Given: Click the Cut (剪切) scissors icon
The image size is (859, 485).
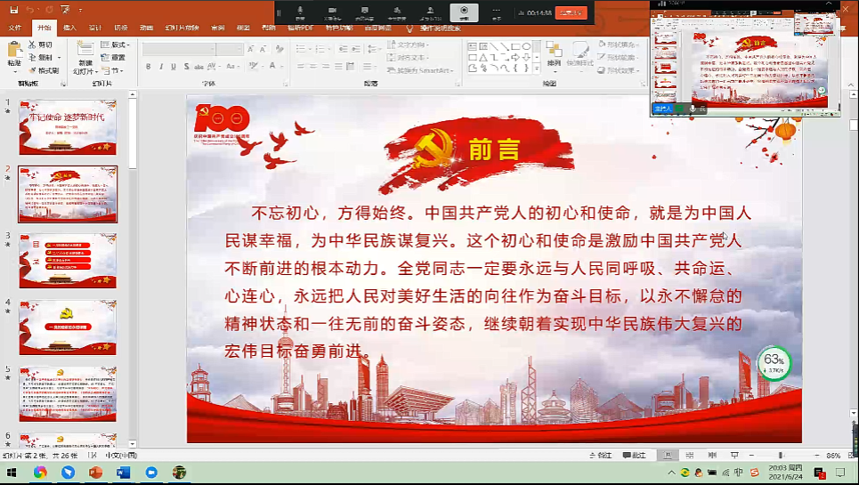Looking at the screenshot, I should pos(33,44).
